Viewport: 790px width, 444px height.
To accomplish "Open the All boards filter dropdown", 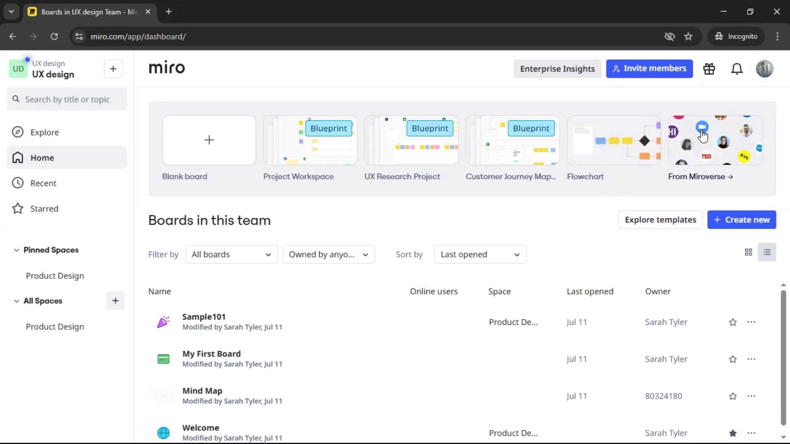I will tap(231, 254).
